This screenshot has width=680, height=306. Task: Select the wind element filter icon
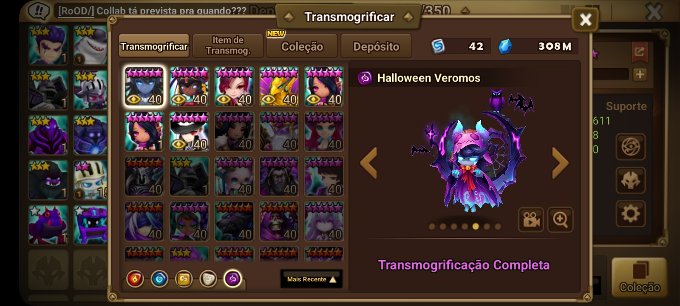point(184,279)
